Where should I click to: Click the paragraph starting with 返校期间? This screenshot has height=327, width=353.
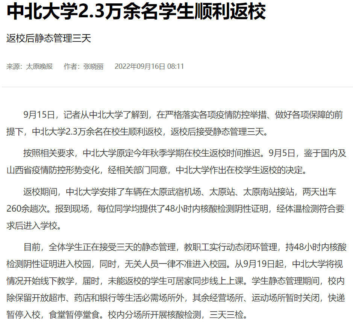coord(176,209)
